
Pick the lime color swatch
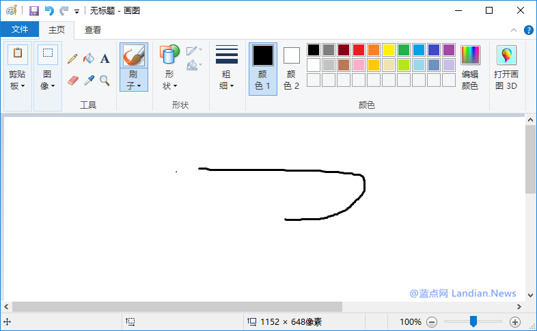(404, 65)
